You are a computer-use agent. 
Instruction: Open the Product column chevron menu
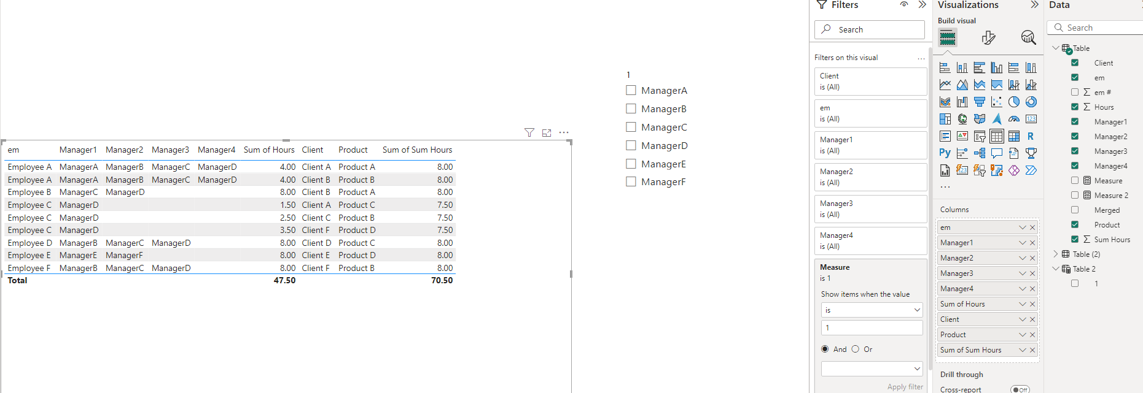pyautogui.click(x=1023, y=335)
